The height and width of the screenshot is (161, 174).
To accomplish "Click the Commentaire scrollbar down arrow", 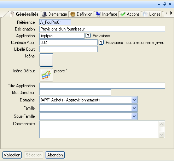I will pos(161,134).
